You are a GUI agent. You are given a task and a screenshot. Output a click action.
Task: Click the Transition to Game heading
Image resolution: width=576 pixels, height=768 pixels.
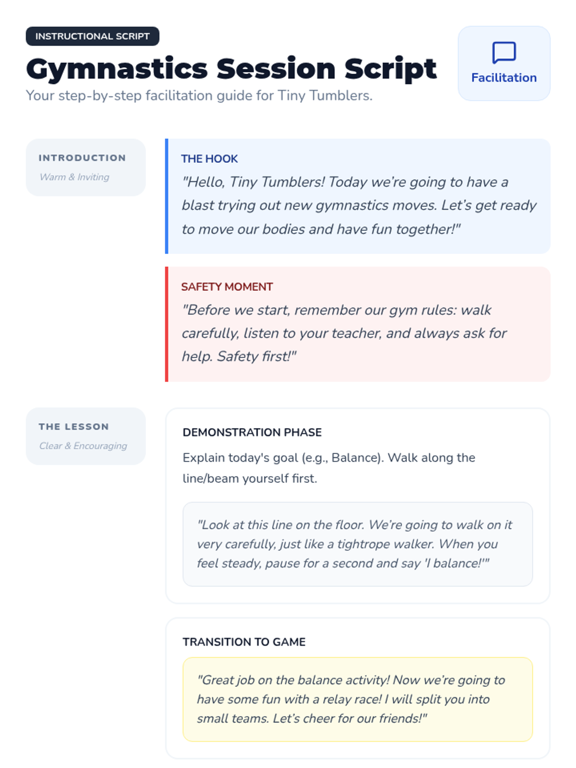(x=244, y=642)
